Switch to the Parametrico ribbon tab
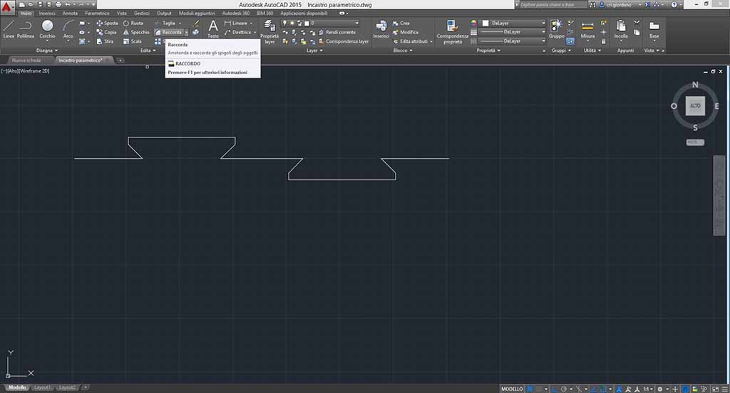Viewport: 730px width, 393px height. [97, 13]
